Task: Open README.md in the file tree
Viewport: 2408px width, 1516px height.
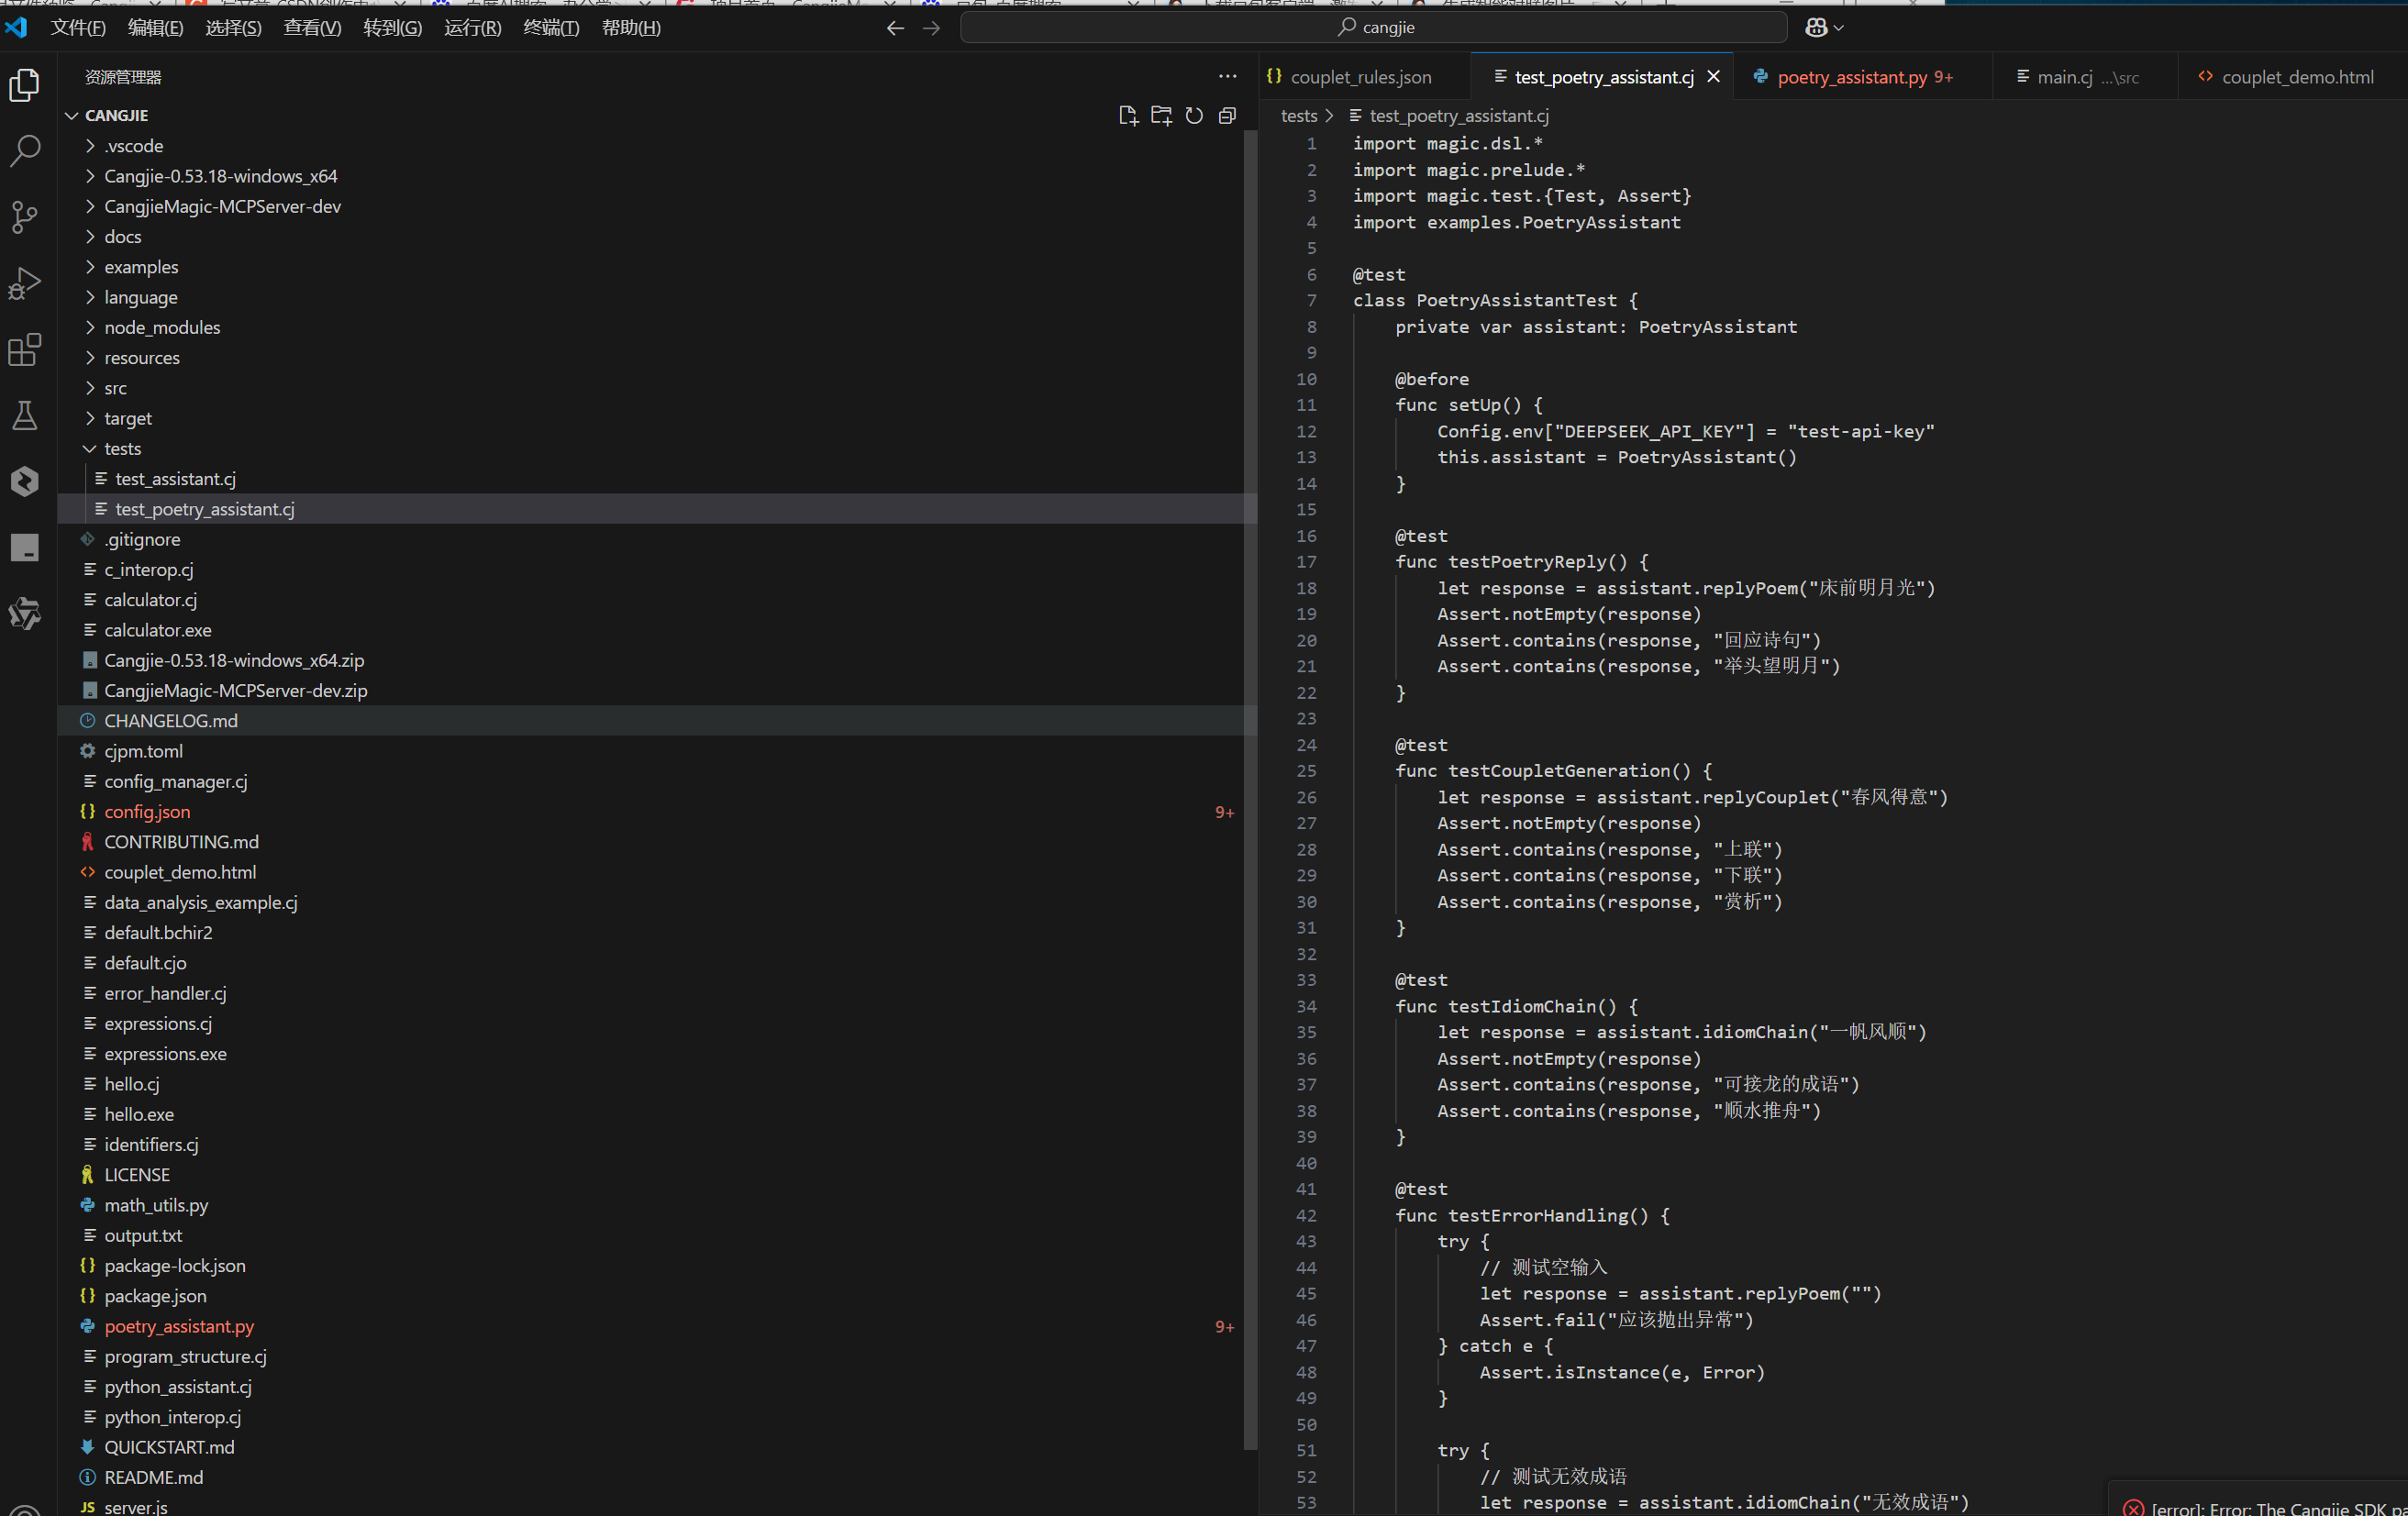Action: pos(153,1477)
